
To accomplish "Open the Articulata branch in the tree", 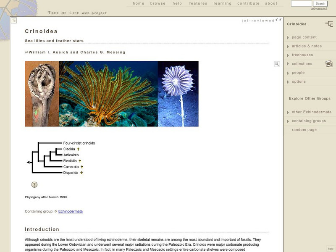I will (x=71, y=155).
